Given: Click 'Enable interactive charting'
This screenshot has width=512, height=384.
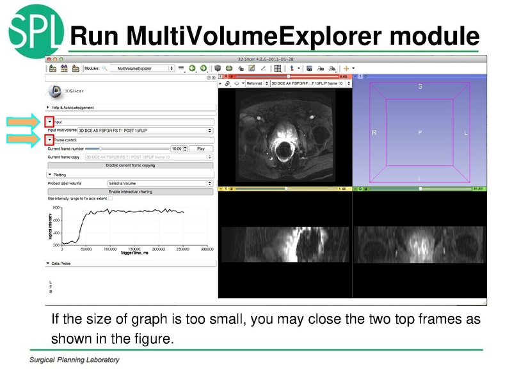Looking at the screenshot, I should (129, 191).
